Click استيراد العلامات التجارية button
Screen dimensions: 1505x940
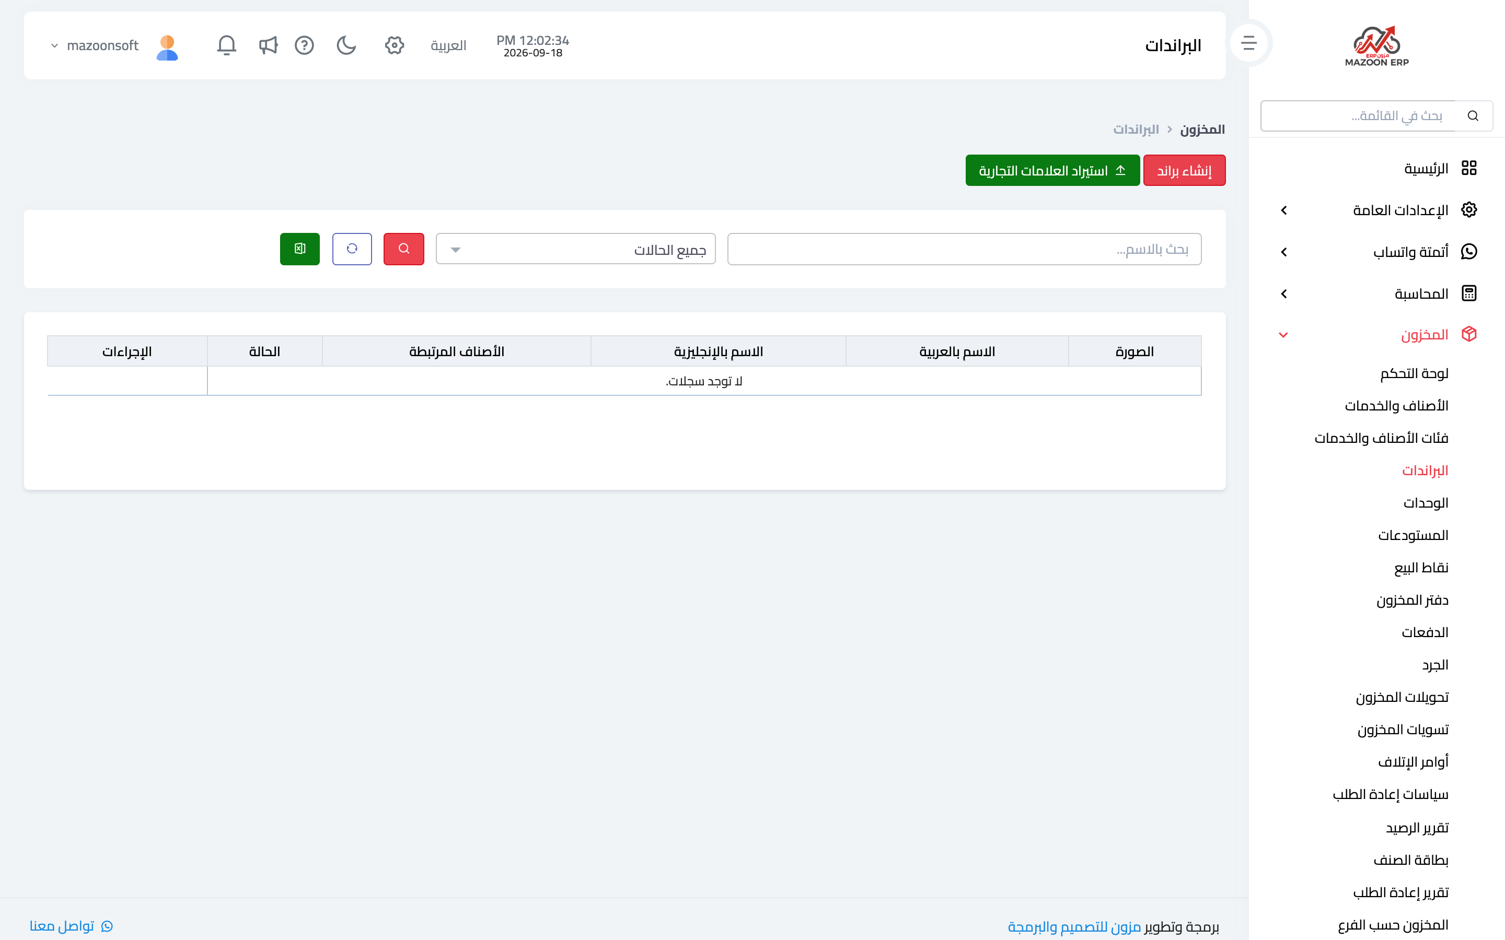1052,170
